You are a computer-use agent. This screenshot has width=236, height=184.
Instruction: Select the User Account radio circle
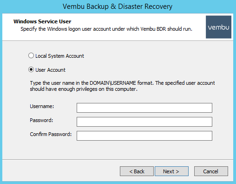tap(31, 69)
